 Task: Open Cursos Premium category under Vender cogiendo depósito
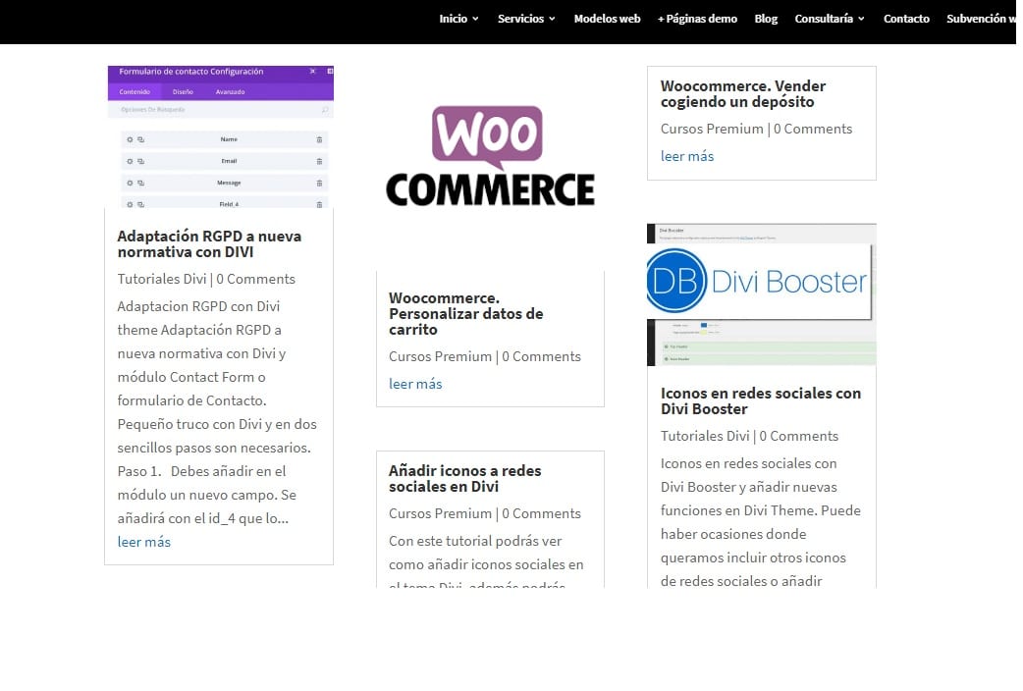click(x=712, y=129)
